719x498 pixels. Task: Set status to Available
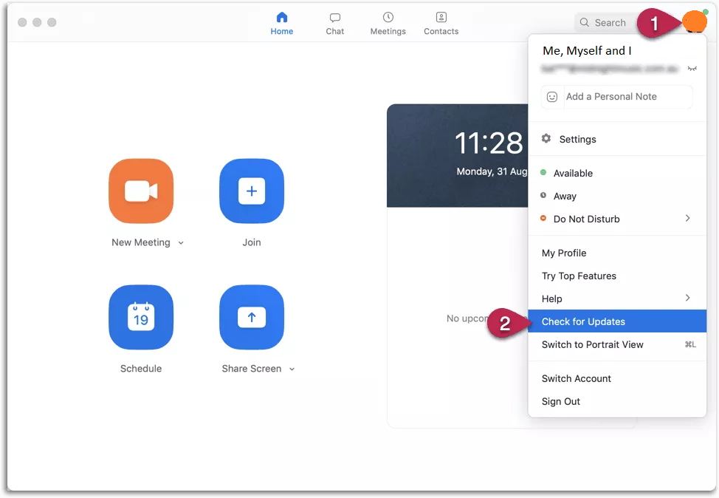pyautogui.click(x=573, y=173)
